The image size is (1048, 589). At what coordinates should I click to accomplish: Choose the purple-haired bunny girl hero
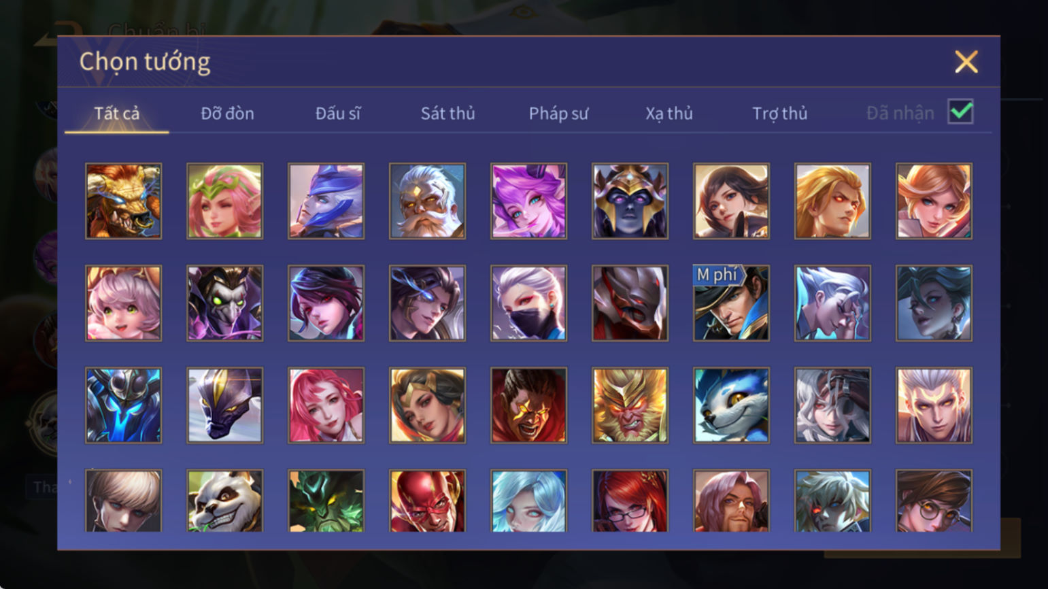pyautogui.click(x=528, y=201)
